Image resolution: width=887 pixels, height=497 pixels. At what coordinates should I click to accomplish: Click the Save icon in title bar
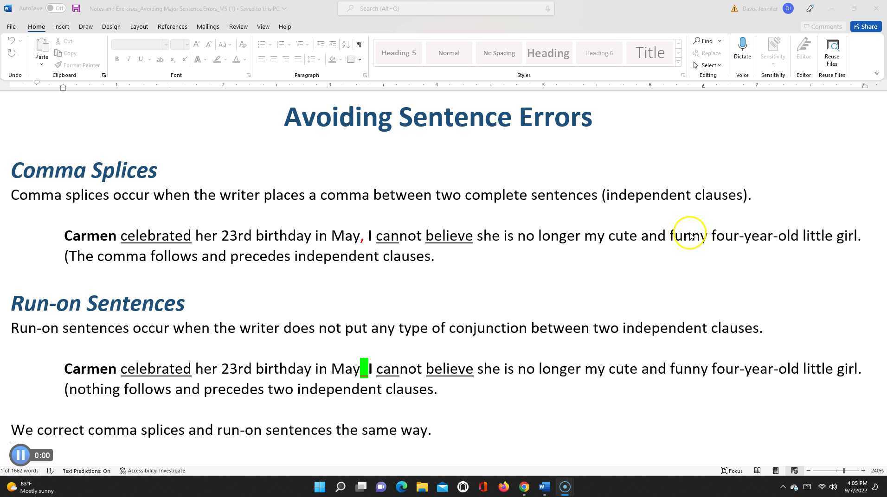tap(76, 8)
